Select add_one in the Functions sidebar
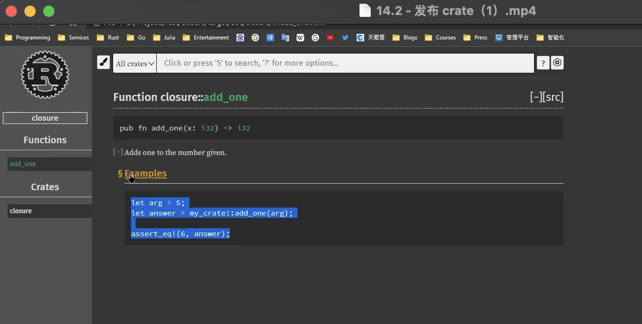Image resolution: width=642 pixels, height=324 pixels. pos(23,164)
